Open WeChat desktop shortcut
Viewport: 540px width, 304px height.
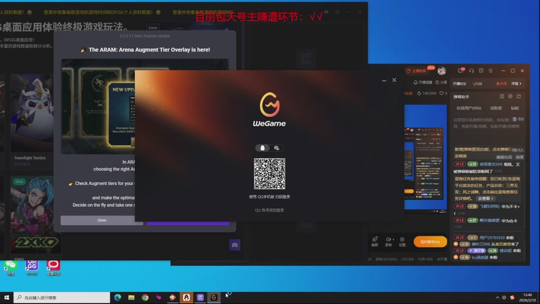(11, 268)
